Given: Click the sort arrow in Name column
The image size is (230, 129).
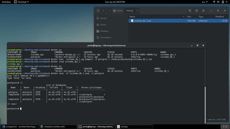Looking at the screenshot, I should [183, 17].
